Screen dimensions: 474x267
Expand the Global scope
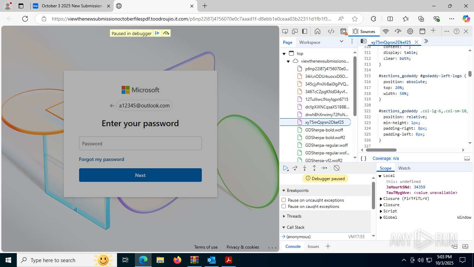tap(381, 217)
